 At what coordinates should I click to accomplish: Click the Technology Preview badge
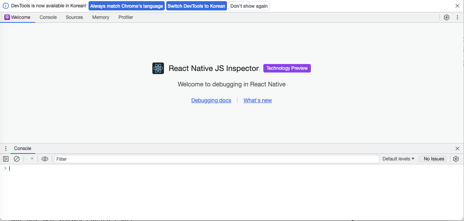tap(287, 68)
